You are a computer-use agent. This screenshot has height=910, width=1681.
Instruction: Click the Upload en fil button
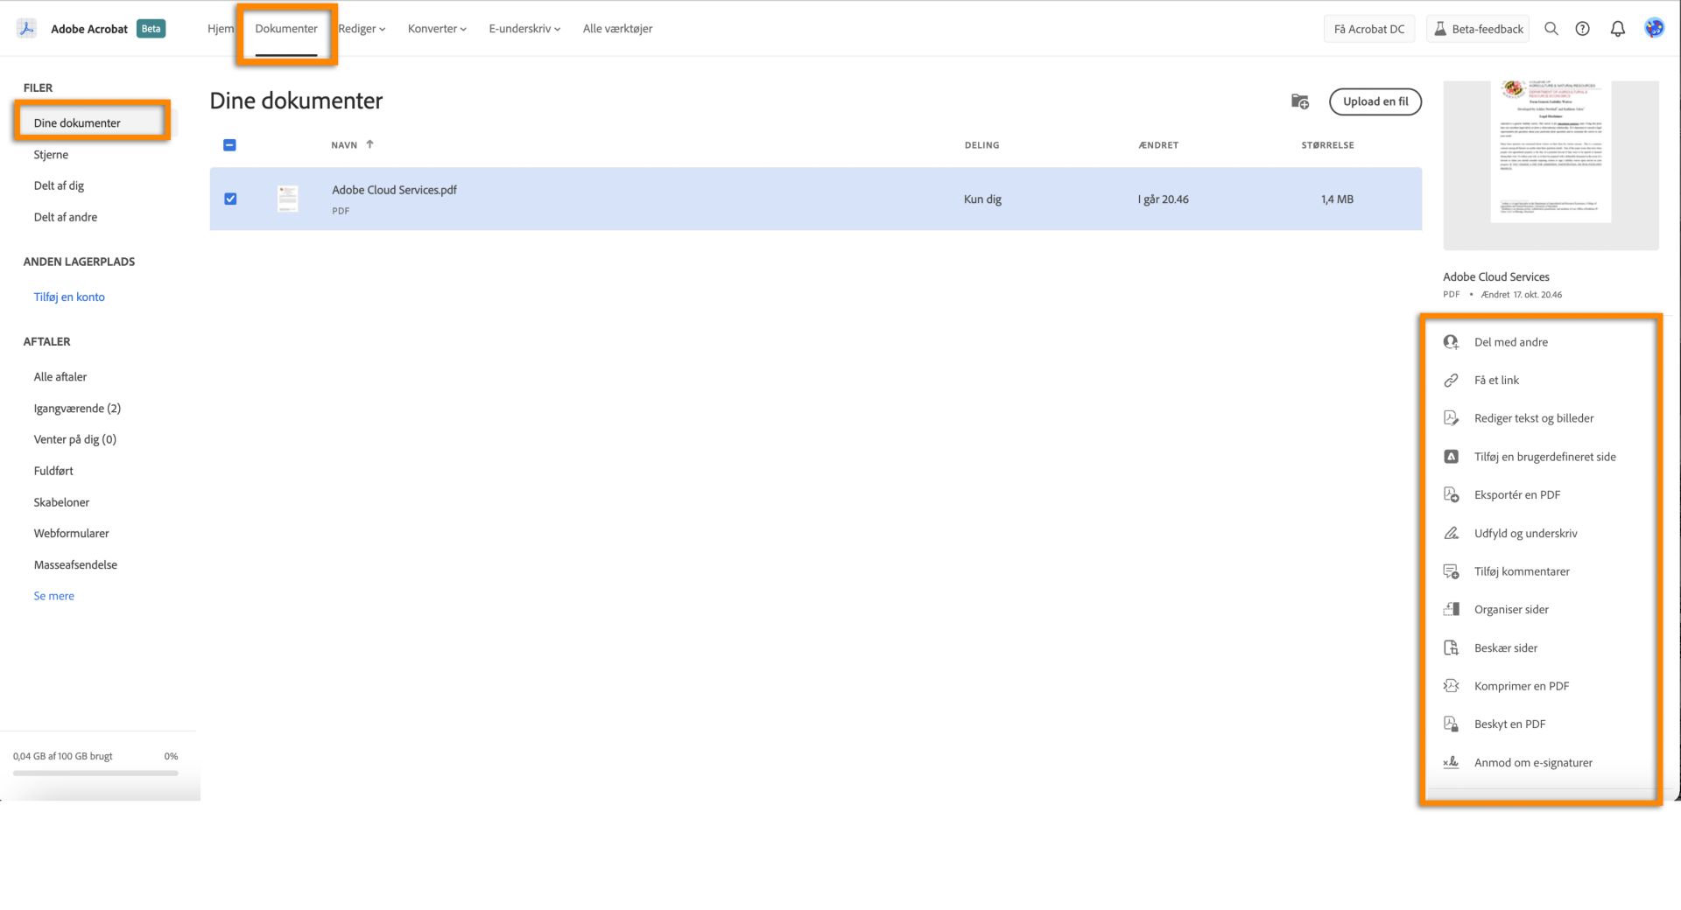point(1375,101)
